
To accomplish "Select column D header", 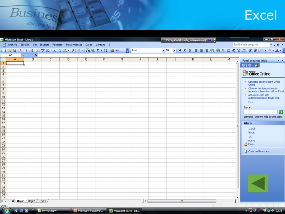I will tap(68, 59).
